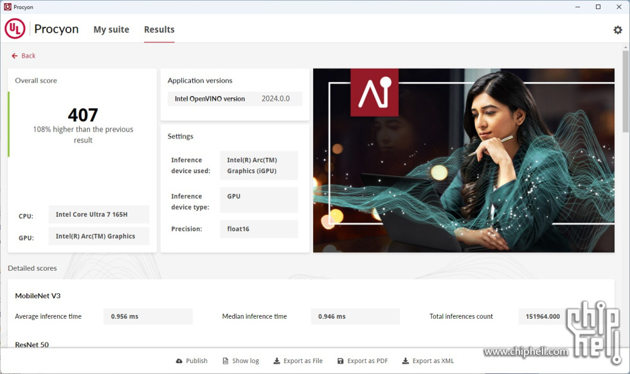Click the Publish cloud icon
This screenshot has height=374, width=630.
click(179, 361)
